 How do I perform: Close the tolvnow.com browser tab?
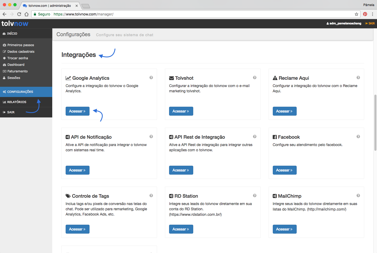(76, 6)
